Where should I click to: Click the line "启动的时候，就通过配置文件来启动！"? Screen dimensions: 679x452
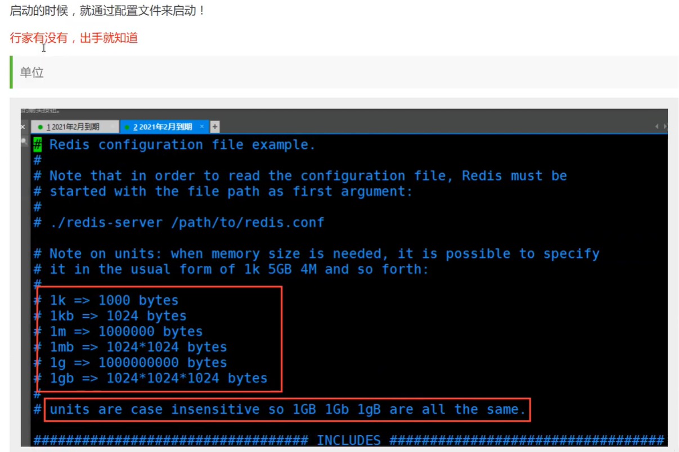point(108,11)
